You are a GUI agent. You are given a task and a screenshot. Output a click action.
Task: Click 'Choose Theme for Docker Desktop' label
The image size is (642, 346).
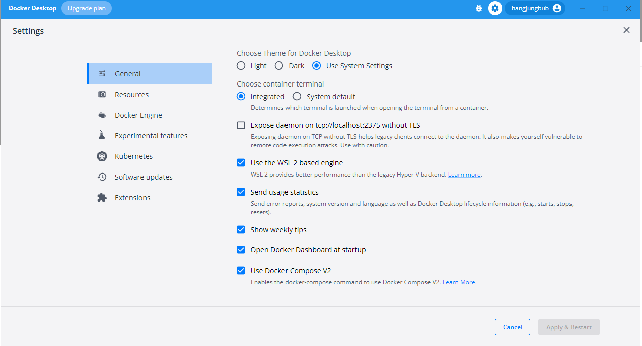pos(294,53)
